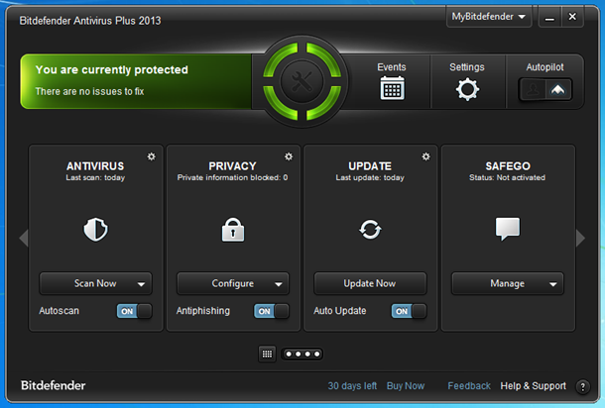Click the question mark help icon
The image size is (605, 408).
coord(582,386)
